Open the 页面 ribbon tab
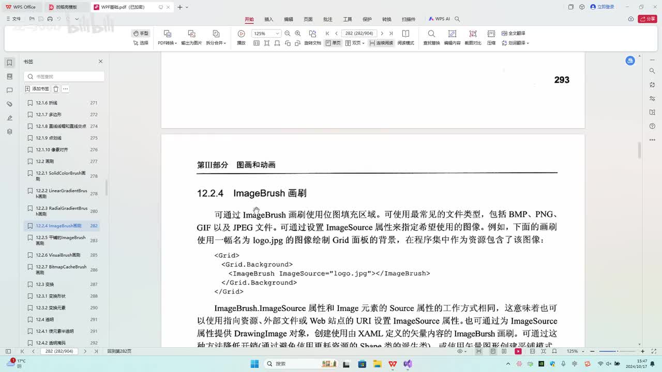Screen dimensions: 662x372 click(308, 19)
